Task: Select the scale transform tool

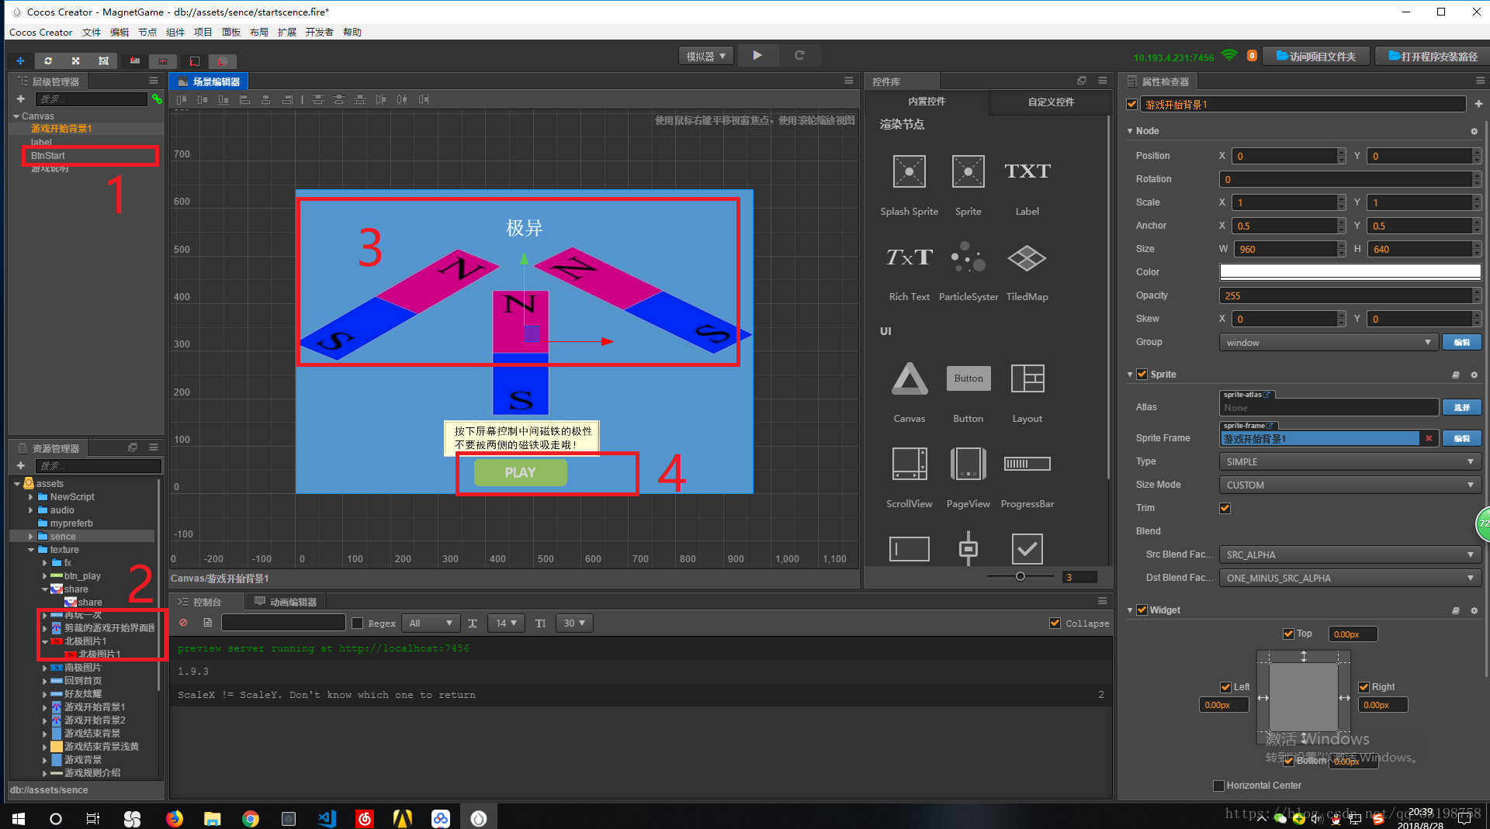Action: [x=75, y=60]
